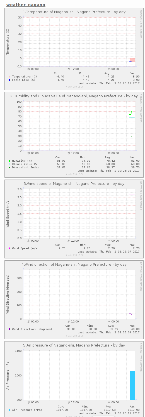Image resolution: width=145 pixels, height=417 pixels.
Task: Click the blue Feels Like legend swatch
Action: click(x=9, y=80)
